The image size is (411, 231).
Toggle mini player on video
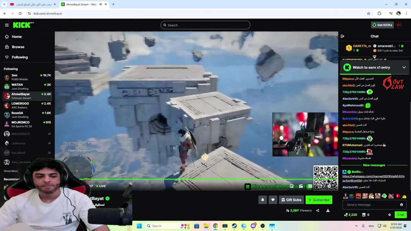click(x=292, y=186)
